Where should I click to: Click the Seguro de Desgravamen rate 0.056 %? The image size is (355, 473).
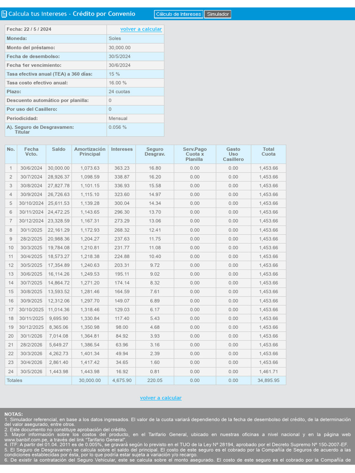(117, 127)
